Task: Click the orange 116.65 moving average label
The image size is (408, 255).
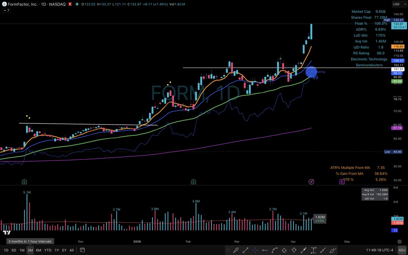Action: (398, 46)
